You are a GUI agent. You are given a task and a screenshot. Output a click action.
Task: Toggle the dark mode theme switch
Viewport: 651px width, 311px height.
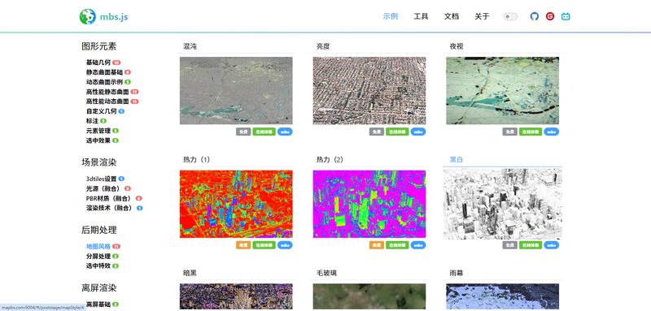[511, 16]
